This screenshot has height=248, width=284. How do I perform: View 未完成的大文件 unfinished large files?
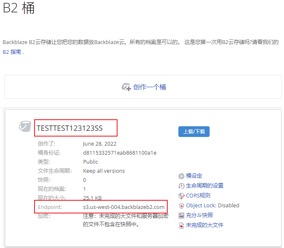[x=205, y=225]
